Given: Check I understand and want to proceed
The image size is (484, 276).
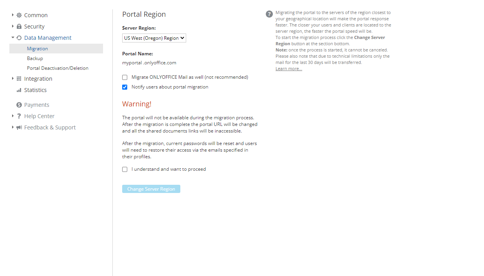Looking at the screenshot, I should 125,169.
